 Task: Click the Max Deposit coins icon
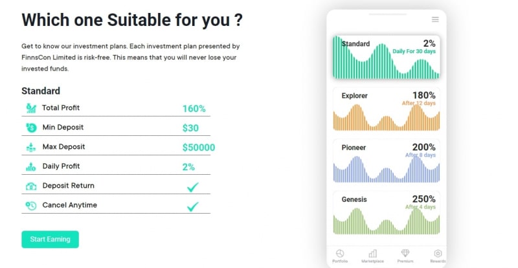[31, 147]
